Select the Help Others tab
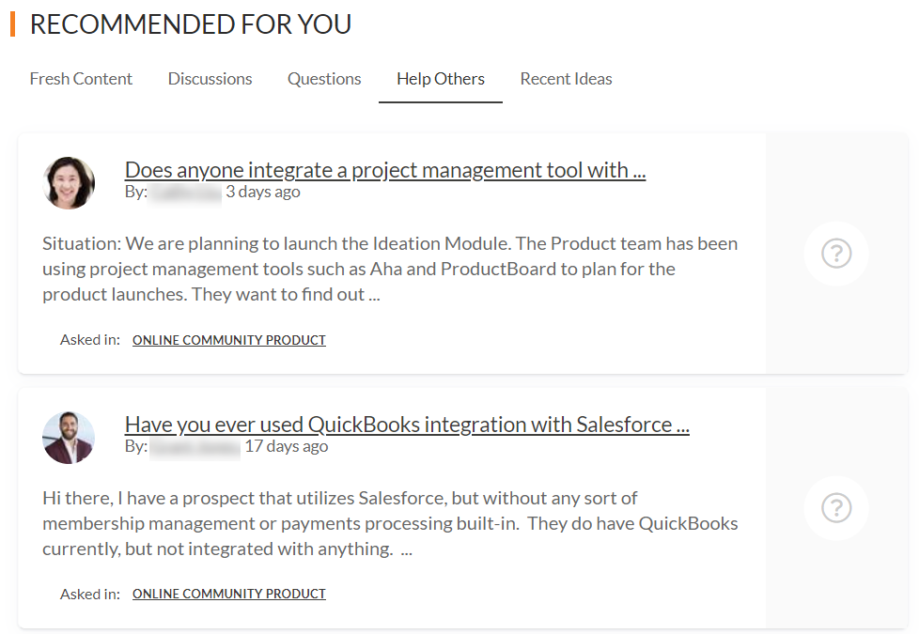The width and height of the screenshot is (919, 634). pos(441,79)
